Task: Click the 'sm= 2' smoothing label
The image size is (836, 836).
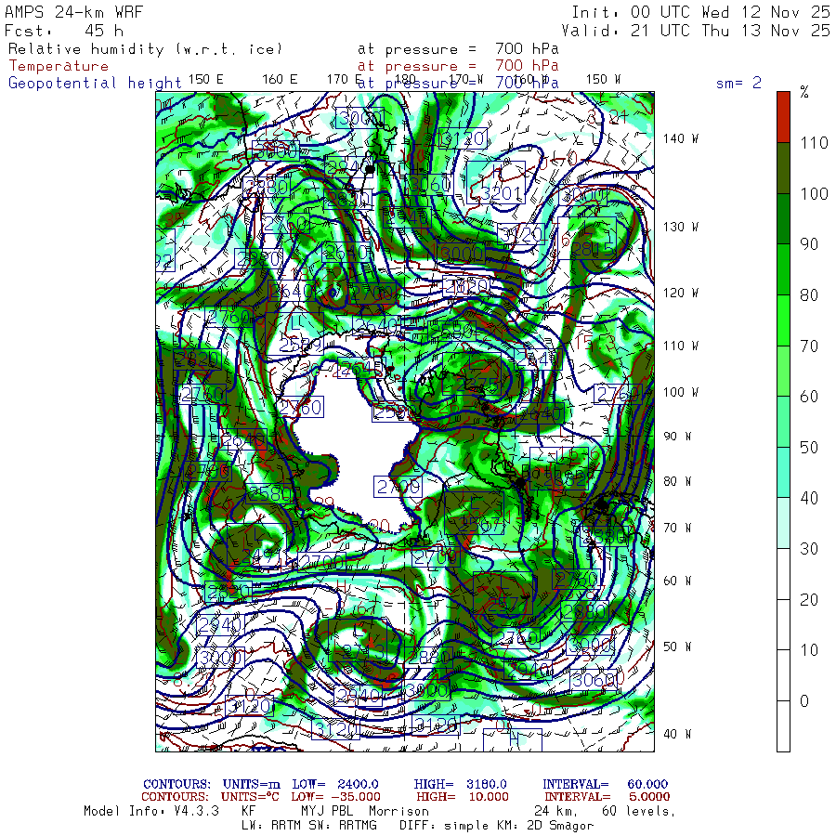Action: (738, 83)
